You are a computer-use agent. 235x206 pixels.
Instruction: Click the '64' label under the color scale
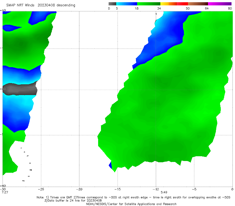207,8
